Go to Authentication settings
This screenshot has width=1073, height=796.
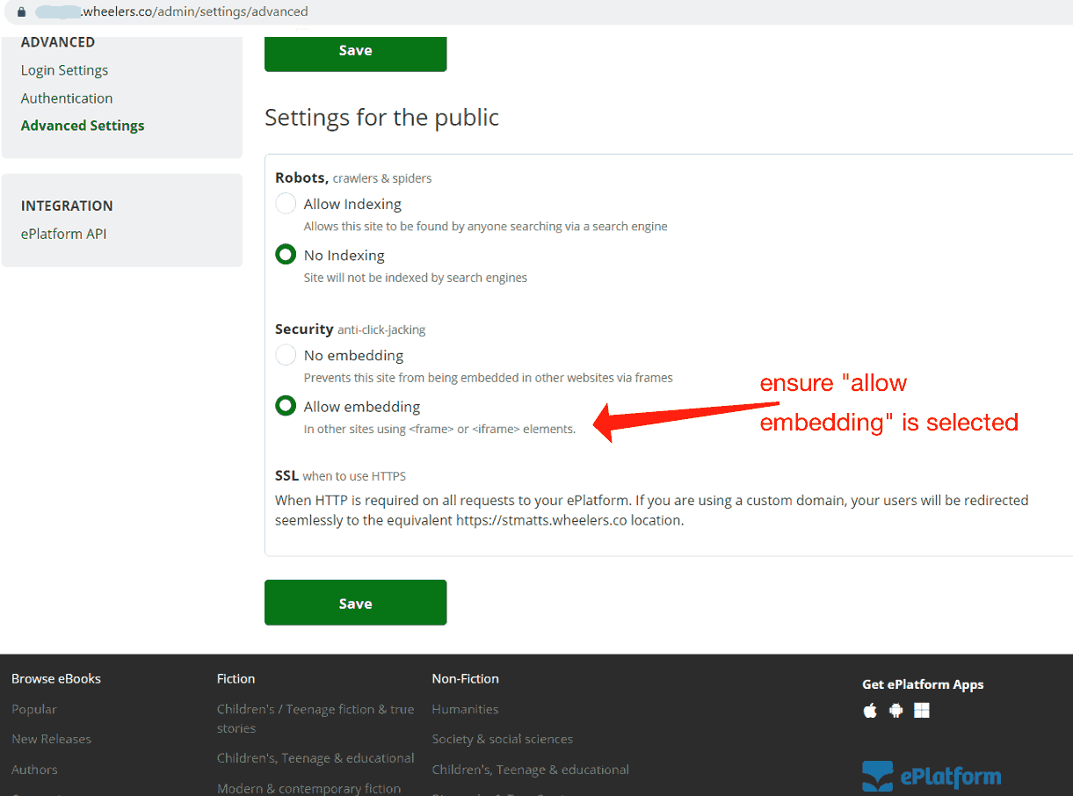[x=67, y=98]
